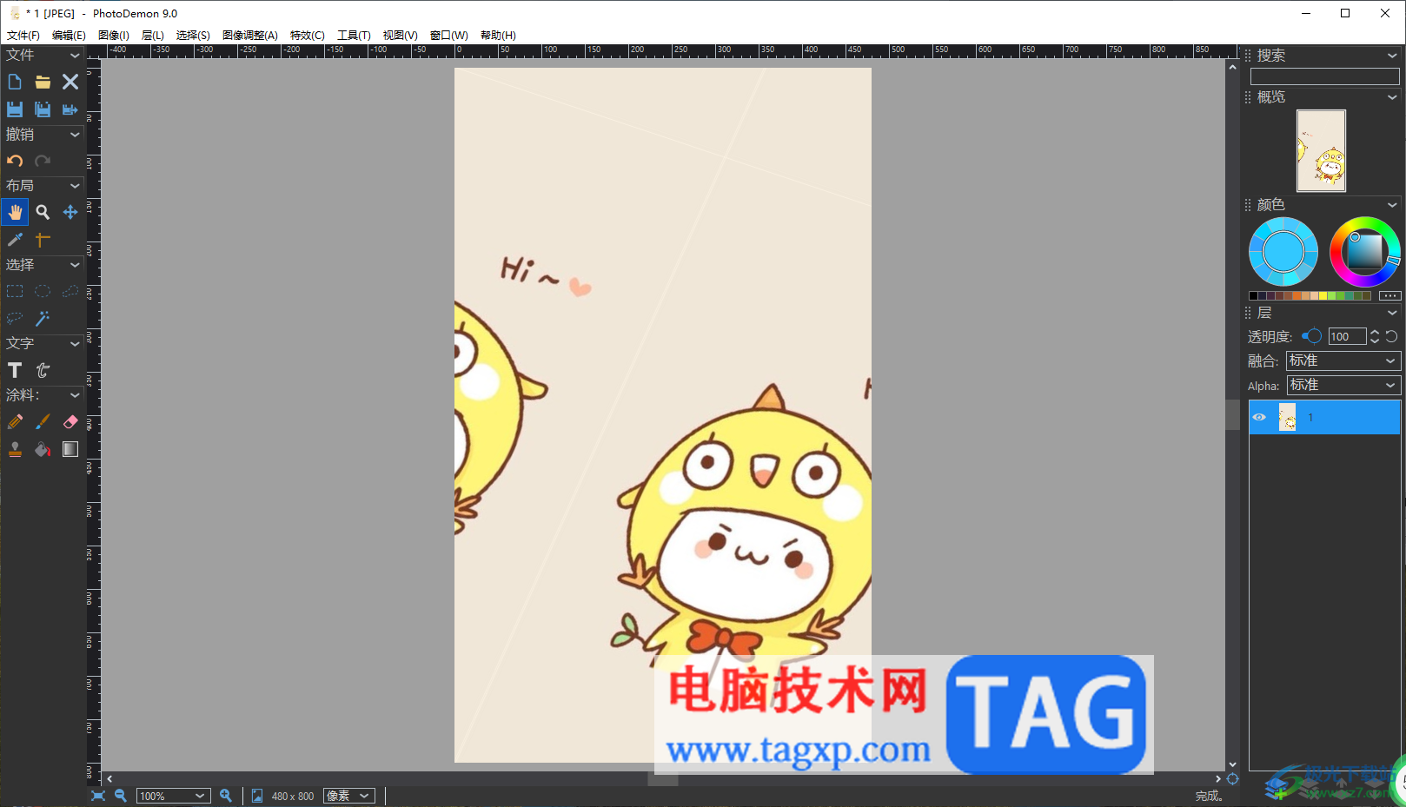Open the 图像(I) menu
1406x807 pixels.
(114, 36)
